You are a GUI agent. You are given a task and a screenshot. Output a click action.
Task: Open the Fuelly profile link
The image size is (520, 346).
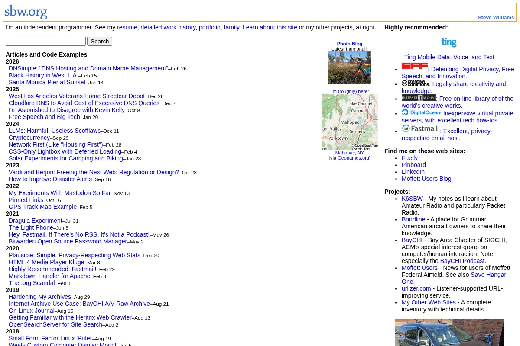coord(409,158)
